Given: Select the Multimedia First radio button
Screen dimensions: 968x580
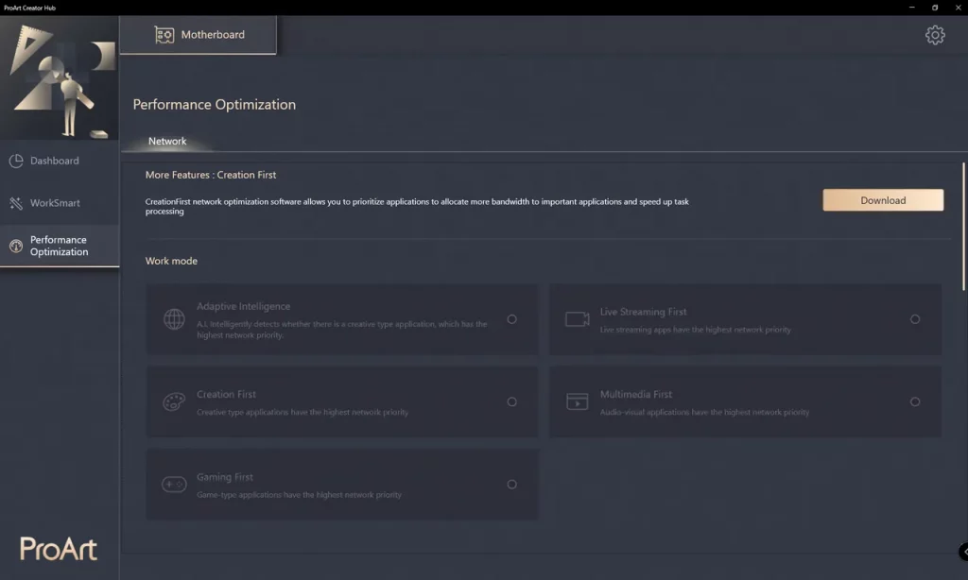Looking at the screenshot, I should tap(915, 401).
